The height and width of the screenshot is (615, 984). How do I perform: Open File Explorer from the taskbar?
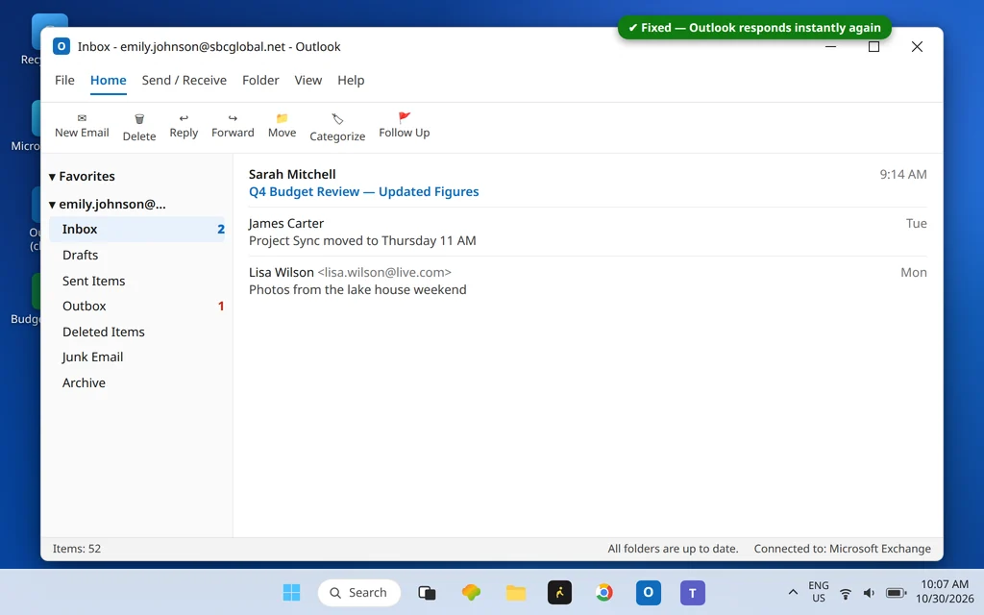click(516, 592)
